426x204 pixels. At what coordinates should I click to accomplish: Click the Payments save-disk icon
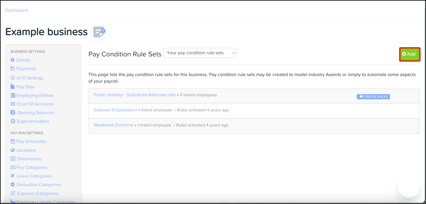[x=13, y=69]
